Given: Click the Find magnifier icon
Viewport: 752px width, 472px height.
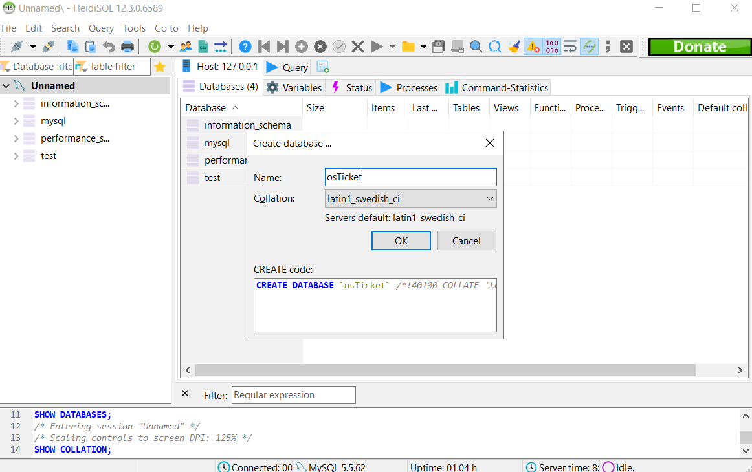Looking at the screenshot, I should [x=476, y=47].
